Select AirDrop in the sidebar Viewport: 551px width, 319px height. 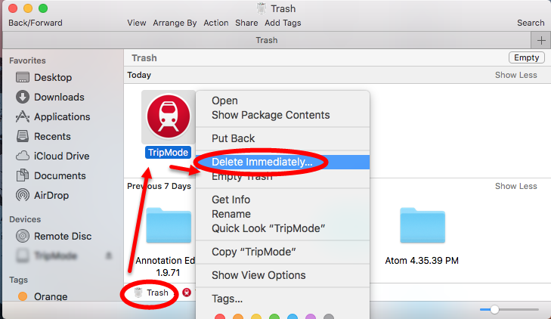tap(42, 195)
